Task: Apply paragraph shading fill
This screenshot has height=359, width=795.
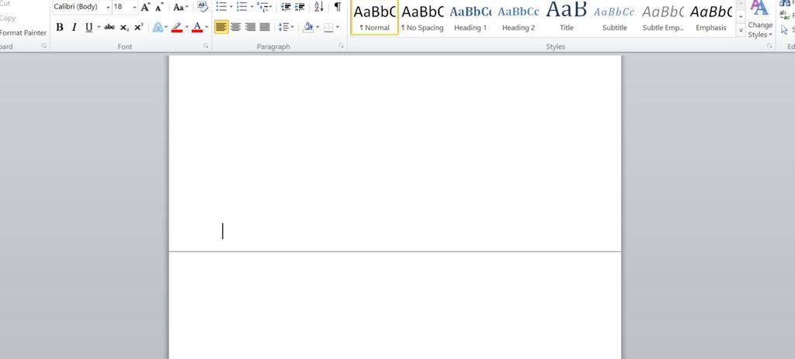Action: (x=307, y=27)
